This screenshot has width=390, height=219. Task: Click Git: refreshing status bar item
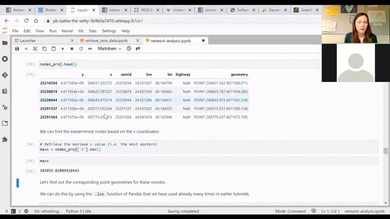coord(48,211)
